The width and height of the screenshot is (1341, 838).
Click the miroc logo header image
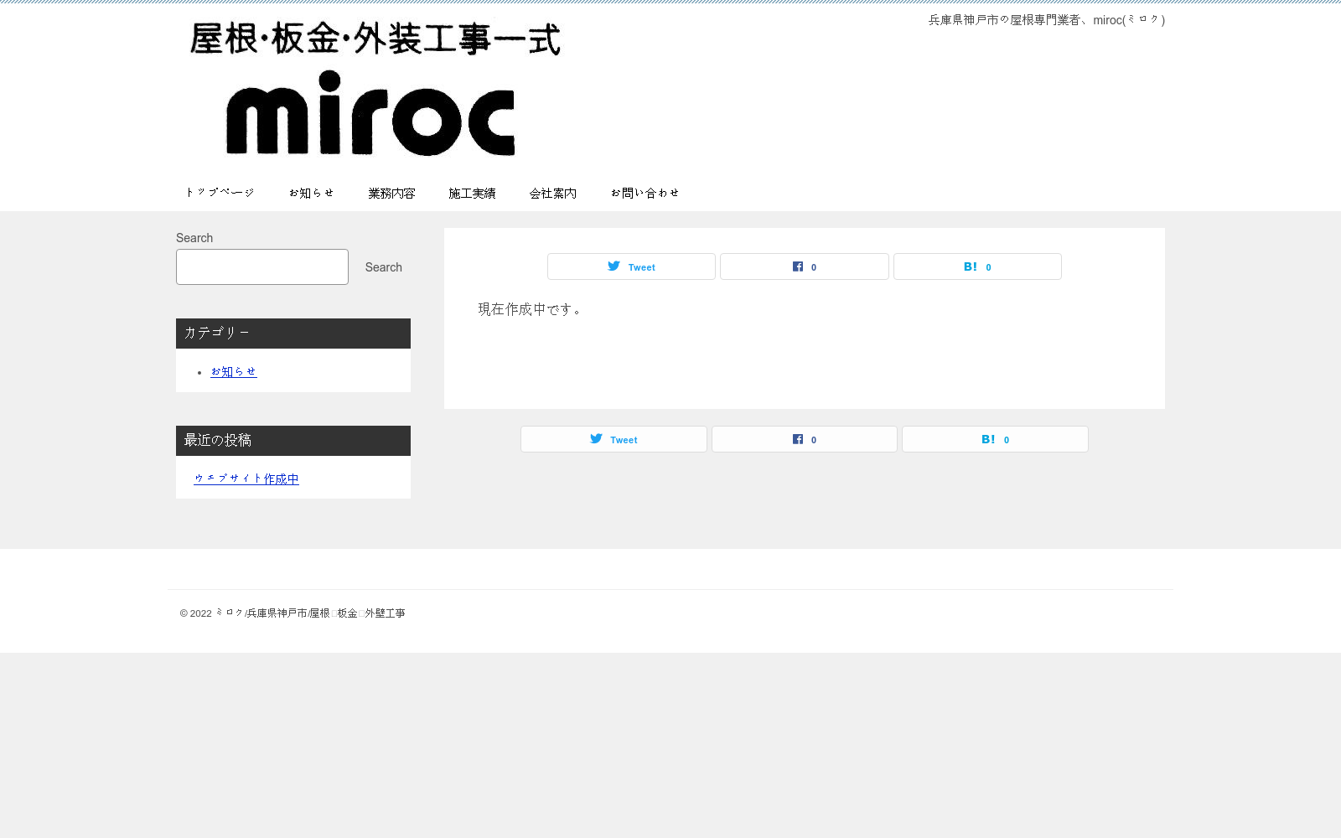(x=373, y=88)
